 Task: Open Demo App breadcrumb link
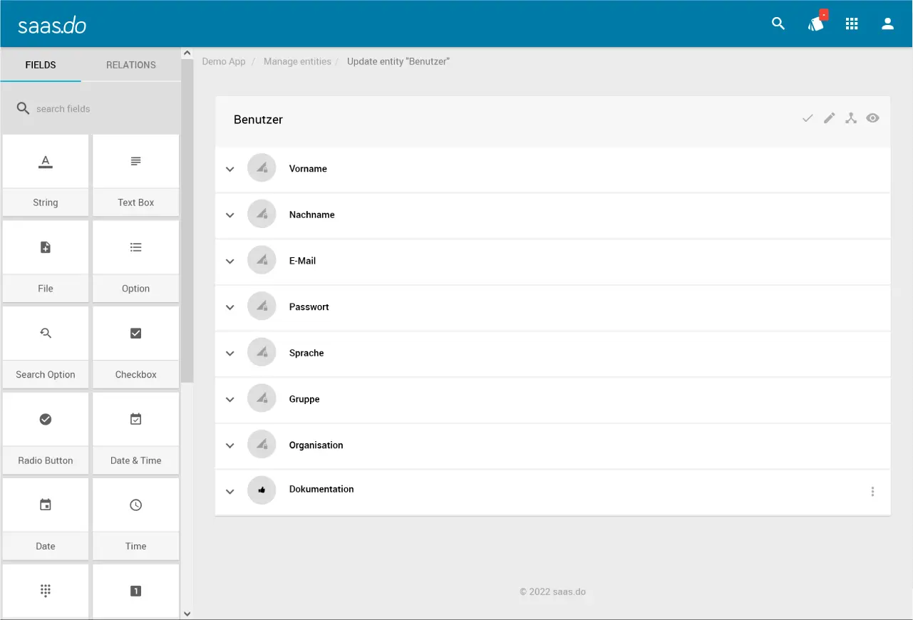[x=224, y=62]
